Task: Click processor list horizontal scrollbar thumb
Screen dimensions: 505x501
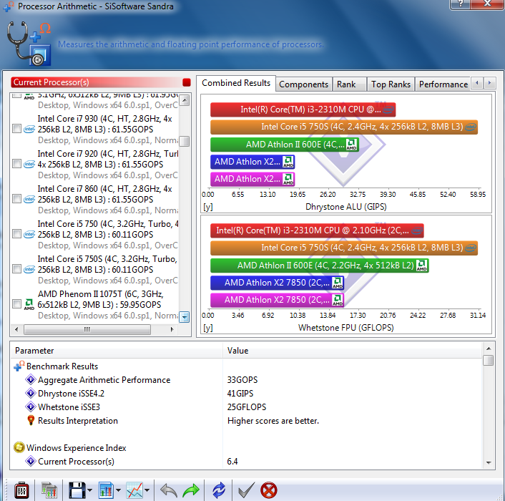Action: click(x=87, y=329)
